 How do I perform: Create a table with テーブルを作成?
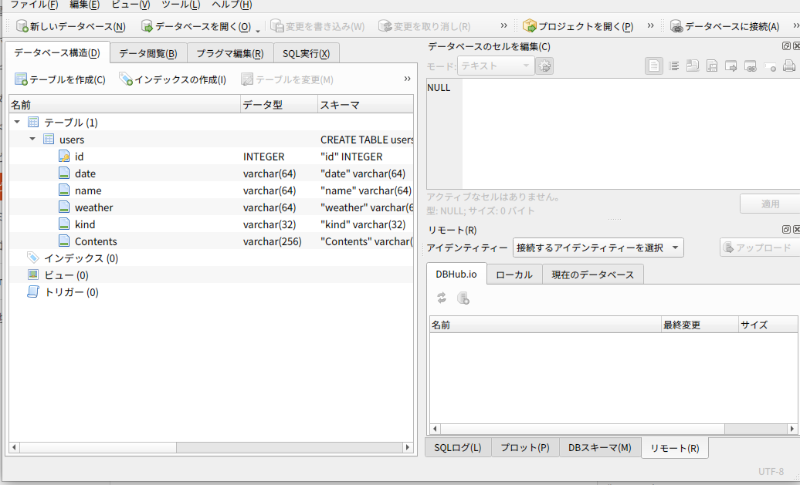[22, 79]
